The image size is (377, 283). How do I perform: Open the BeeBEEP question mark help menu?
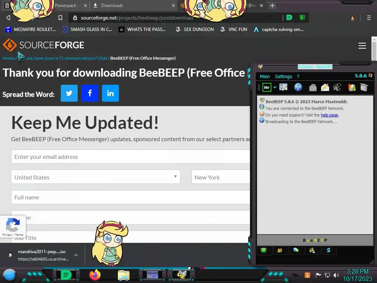click(298, 77)
